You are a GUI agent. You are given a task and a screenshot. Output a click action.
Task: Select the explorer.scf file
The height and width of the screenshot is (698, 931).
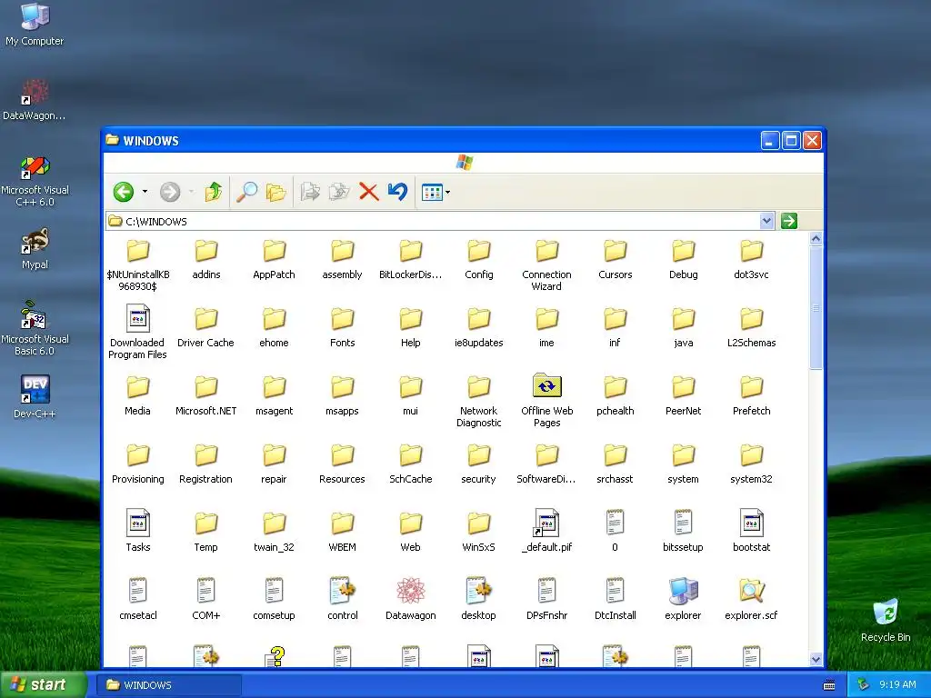[x=751, y=599]
